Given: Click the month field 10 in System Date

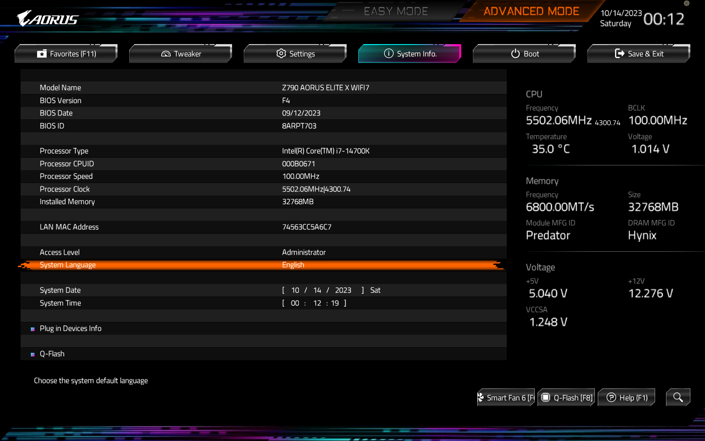Looking at the screenshot, I should [x=295, y=290].
